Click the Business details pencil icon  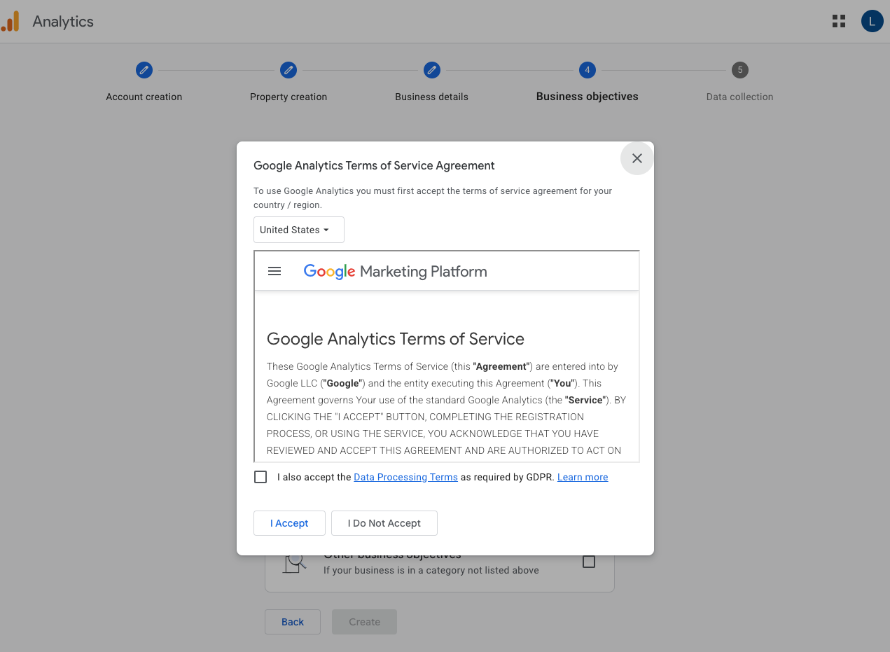[x=431, y=70]
